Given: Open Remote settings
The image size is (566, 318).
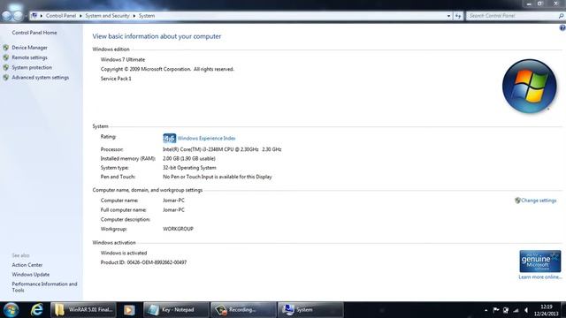Looking at the screenshot, I should pos(29,57).
